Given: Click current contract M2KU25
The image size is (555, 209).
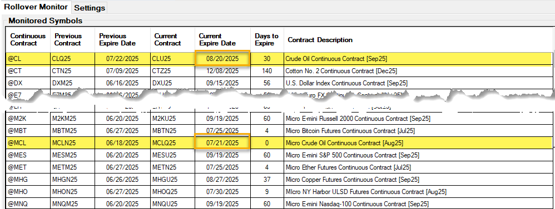Looking at the screenshot, I should 173,119.
